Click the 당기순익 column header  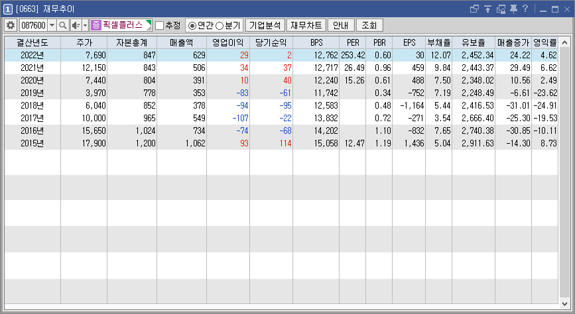click(271, 42)
